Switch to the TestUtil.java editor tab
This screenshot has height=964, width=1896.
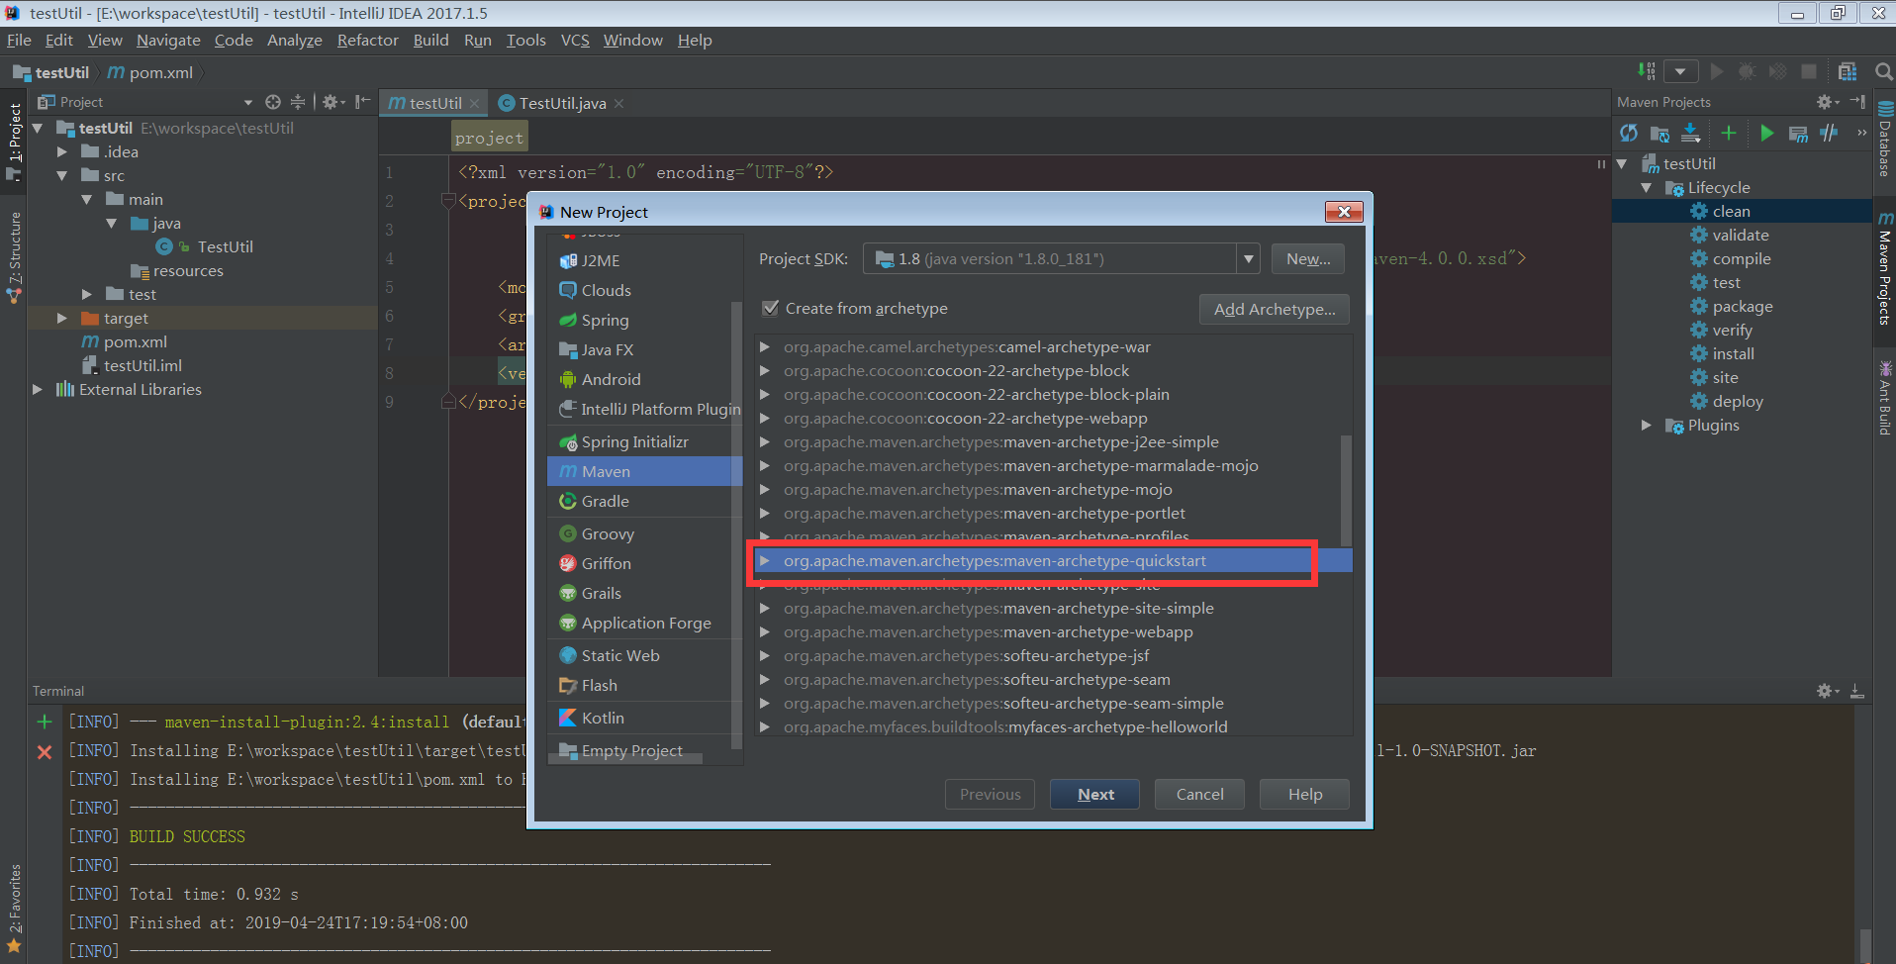(x=561, y=103)
